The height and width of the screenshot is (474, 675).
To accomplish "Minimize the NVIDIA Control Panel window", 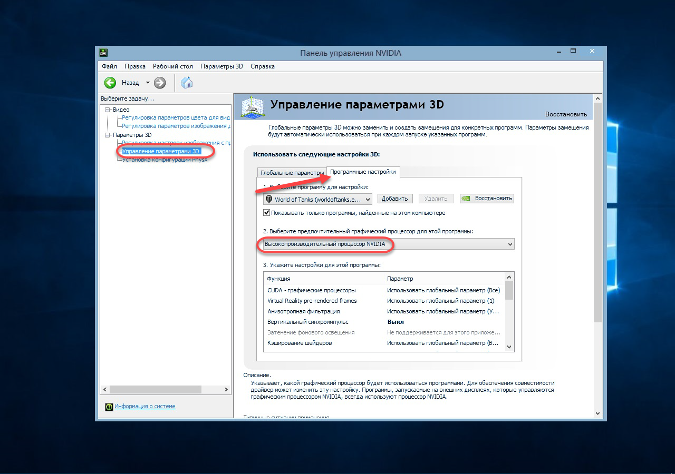I will (558, 52).
